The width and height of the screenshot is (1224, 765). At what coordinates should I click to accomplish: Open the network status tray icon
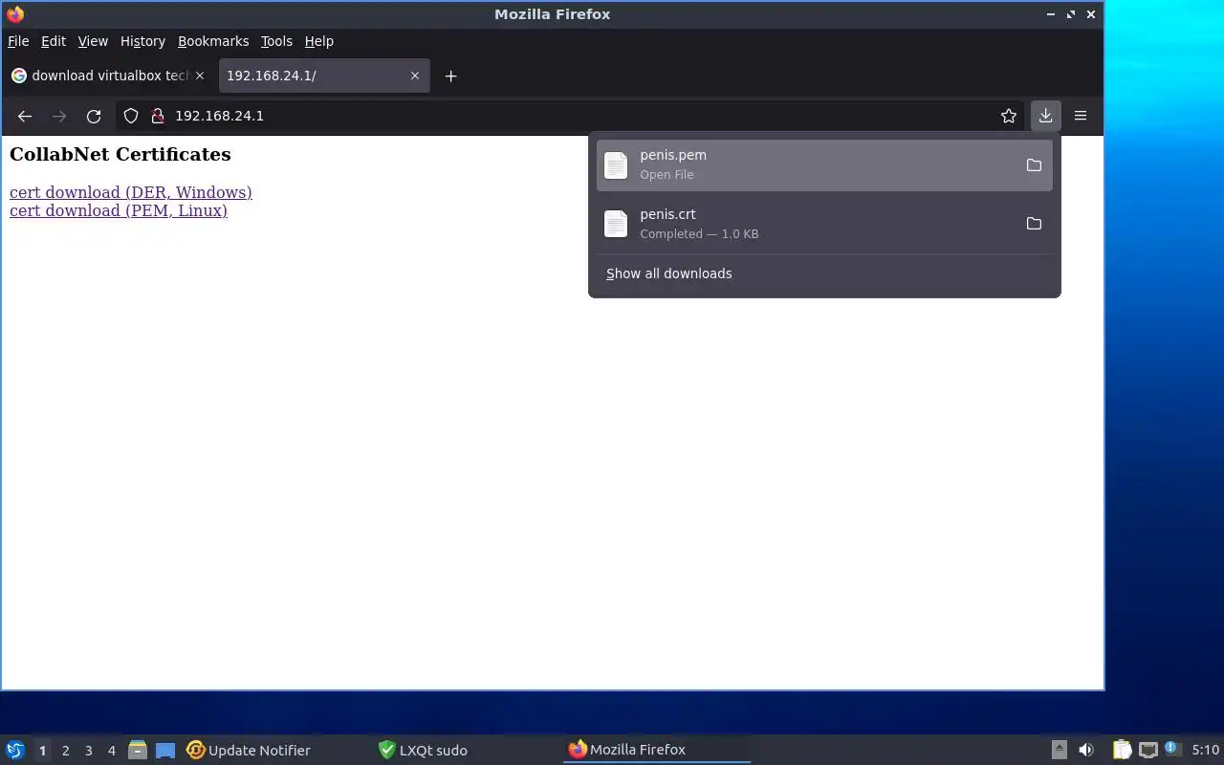[x=1148, y=750]
